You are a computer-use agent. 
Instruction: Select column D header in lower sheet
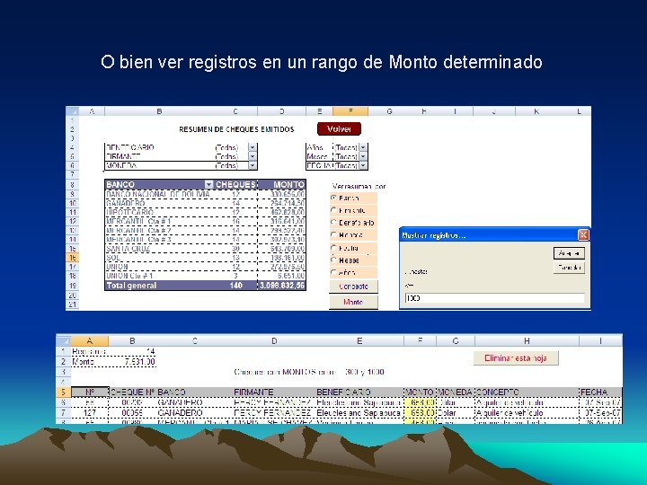tap(274, 341)
